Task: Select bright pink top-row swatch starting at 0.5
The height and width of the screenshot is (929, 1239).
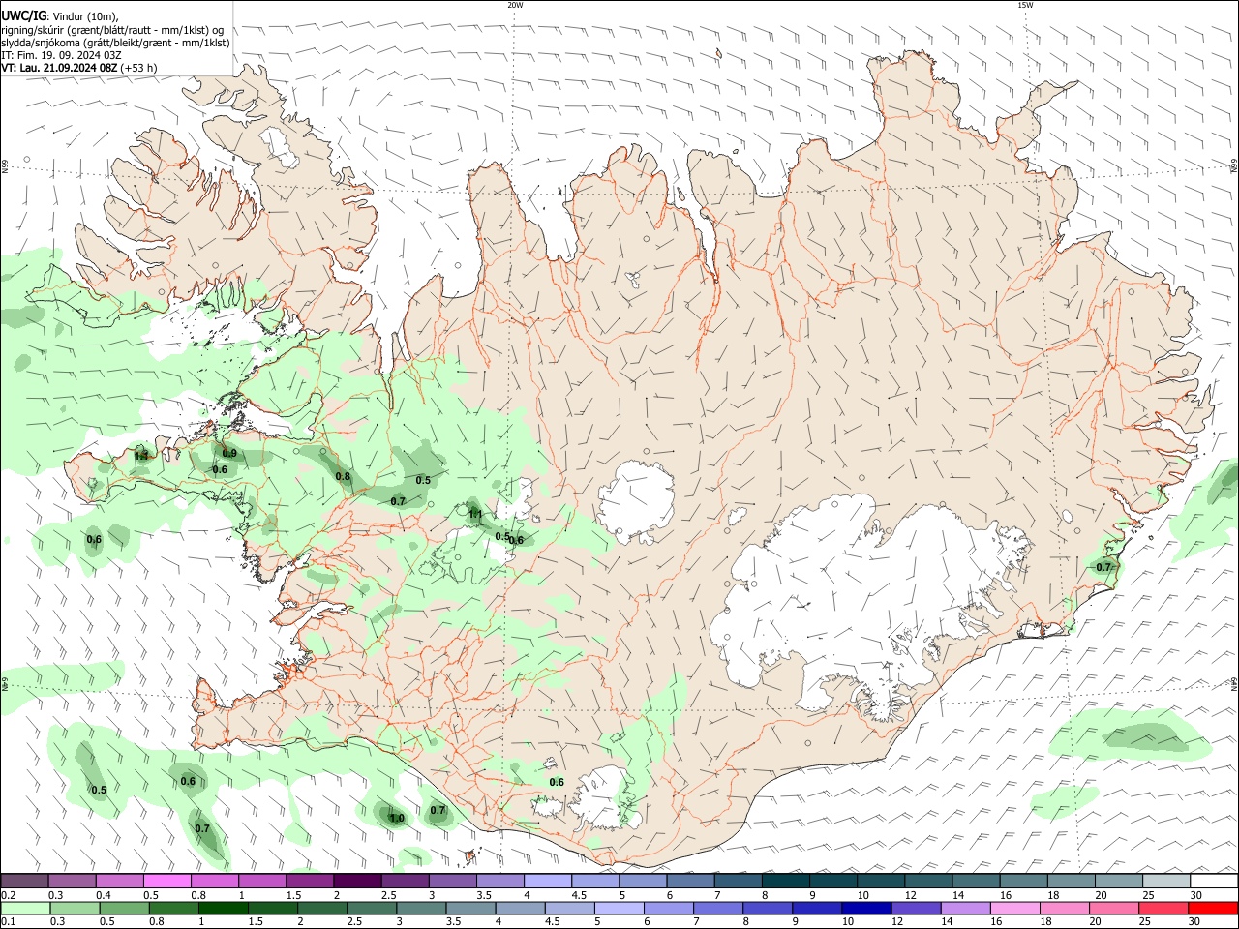Action: pyautogui.click(x=167, y=881)
